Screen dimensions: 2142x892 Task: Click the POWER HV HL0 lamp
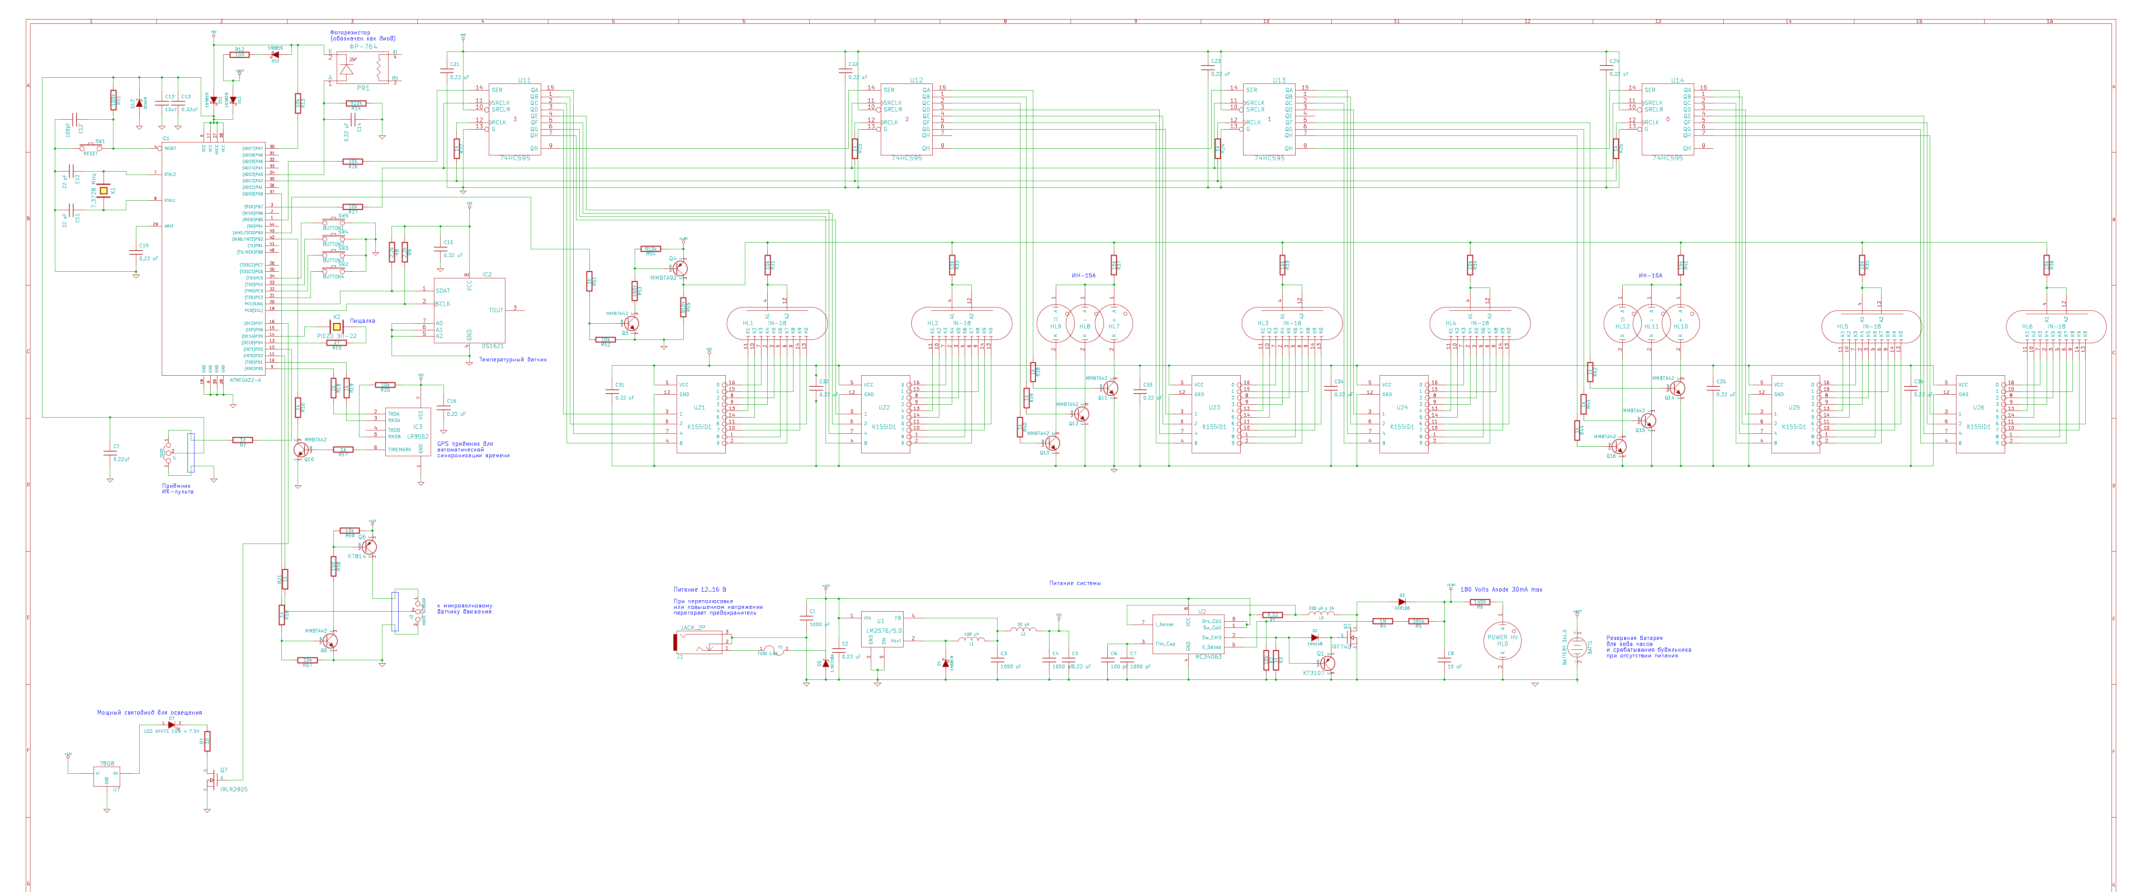[x=1502, y=640]
